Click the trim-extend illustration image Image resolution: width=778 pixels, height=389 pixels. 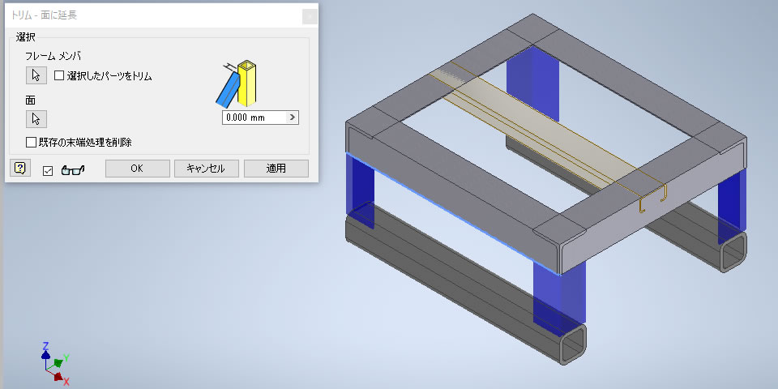tap(236, 83)
